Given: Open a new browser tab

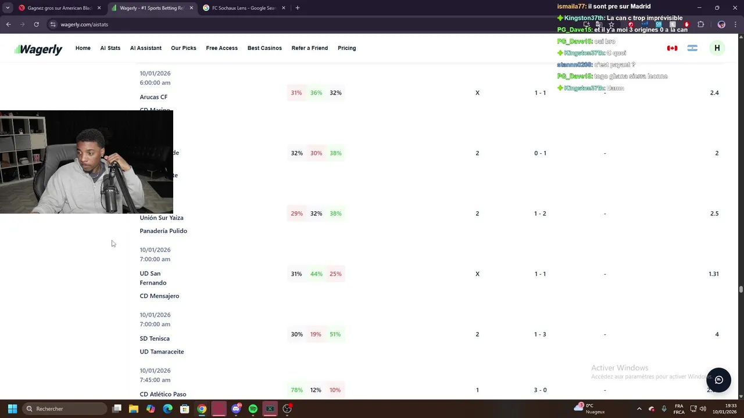Looking at the screenshot, I should (297, 8).
